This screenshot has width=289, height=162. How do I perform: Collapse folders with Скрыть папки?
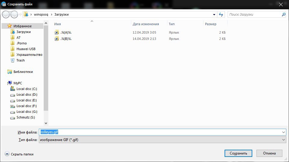click(19, 154)
